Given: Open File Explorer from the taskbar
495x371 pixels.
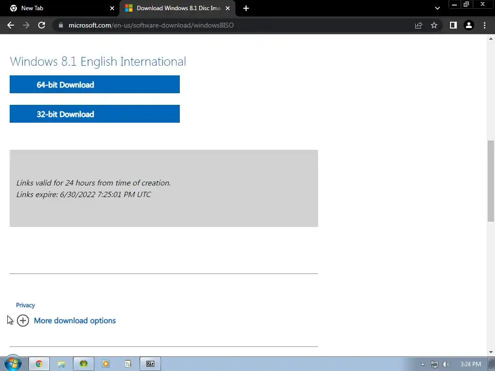Looking at the screenshot, I should 61,364.
